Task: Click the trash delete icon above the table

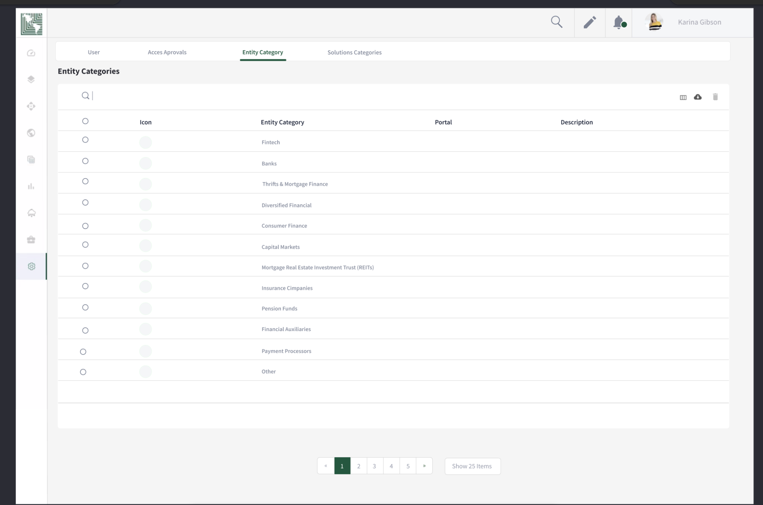Action: 715,97
